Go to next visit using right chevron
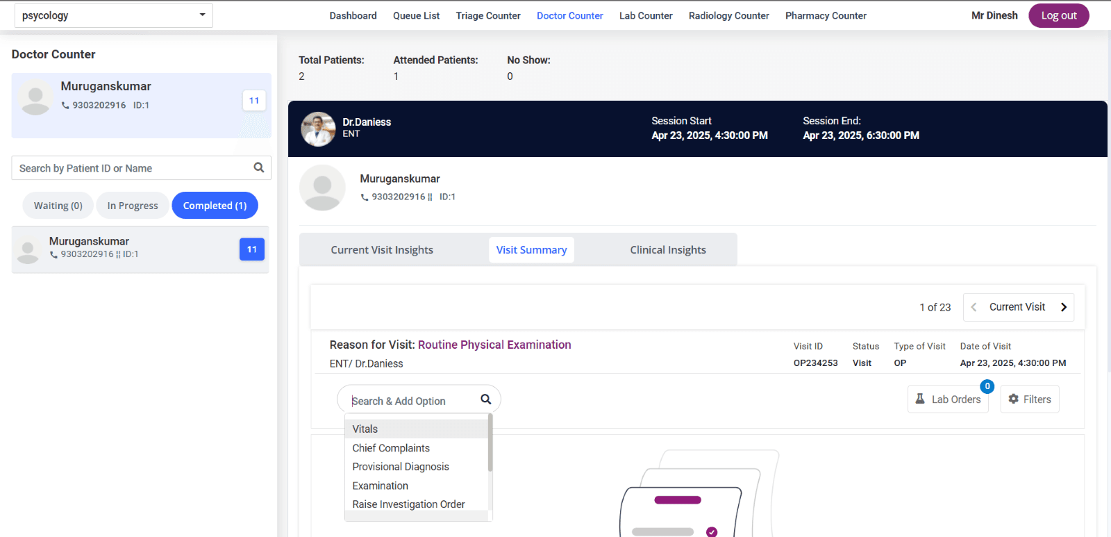The height and width of the screenshot is (537, 1111). (x=1063, y=307)
